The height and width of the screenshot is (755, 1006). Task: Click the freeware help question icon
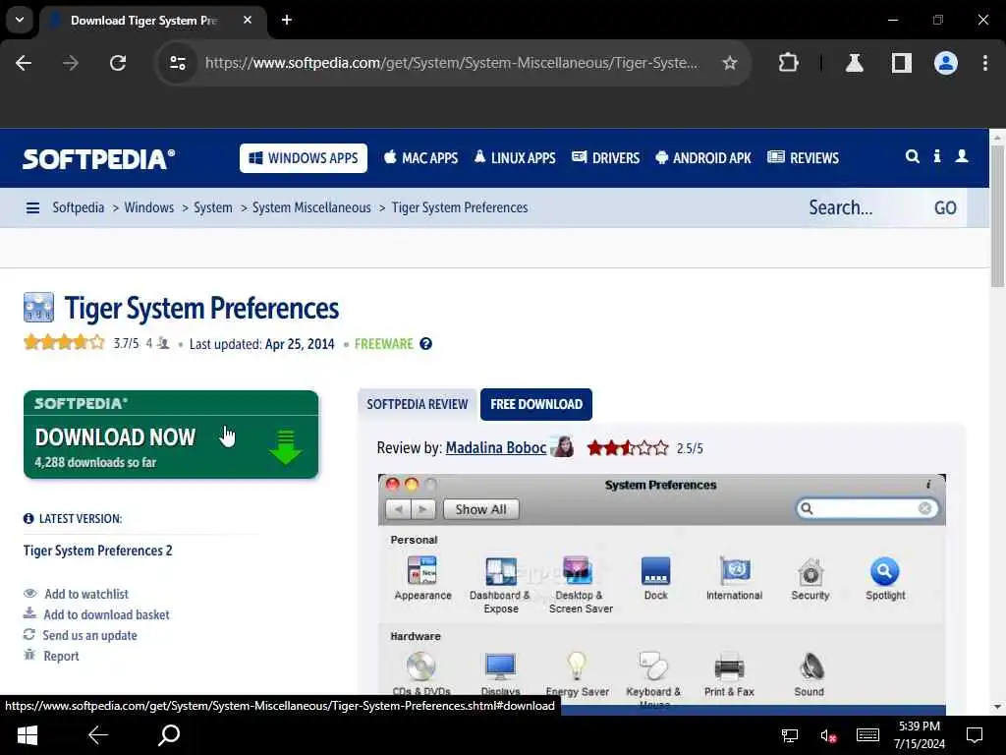tap(425, 343)
